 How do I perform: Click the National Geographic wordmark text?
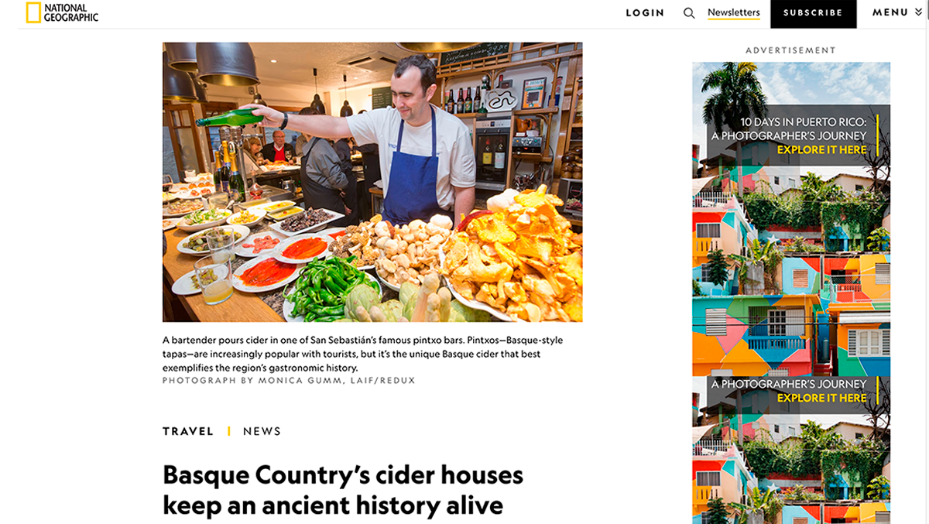point(71,12)
